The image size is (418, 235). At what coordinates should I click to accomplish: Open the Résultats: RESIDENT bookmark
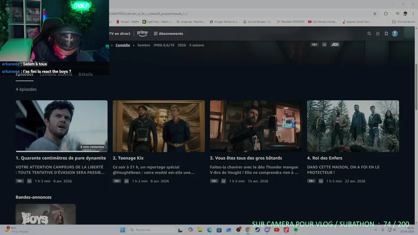pyautogui.click(x=291, y=22)
